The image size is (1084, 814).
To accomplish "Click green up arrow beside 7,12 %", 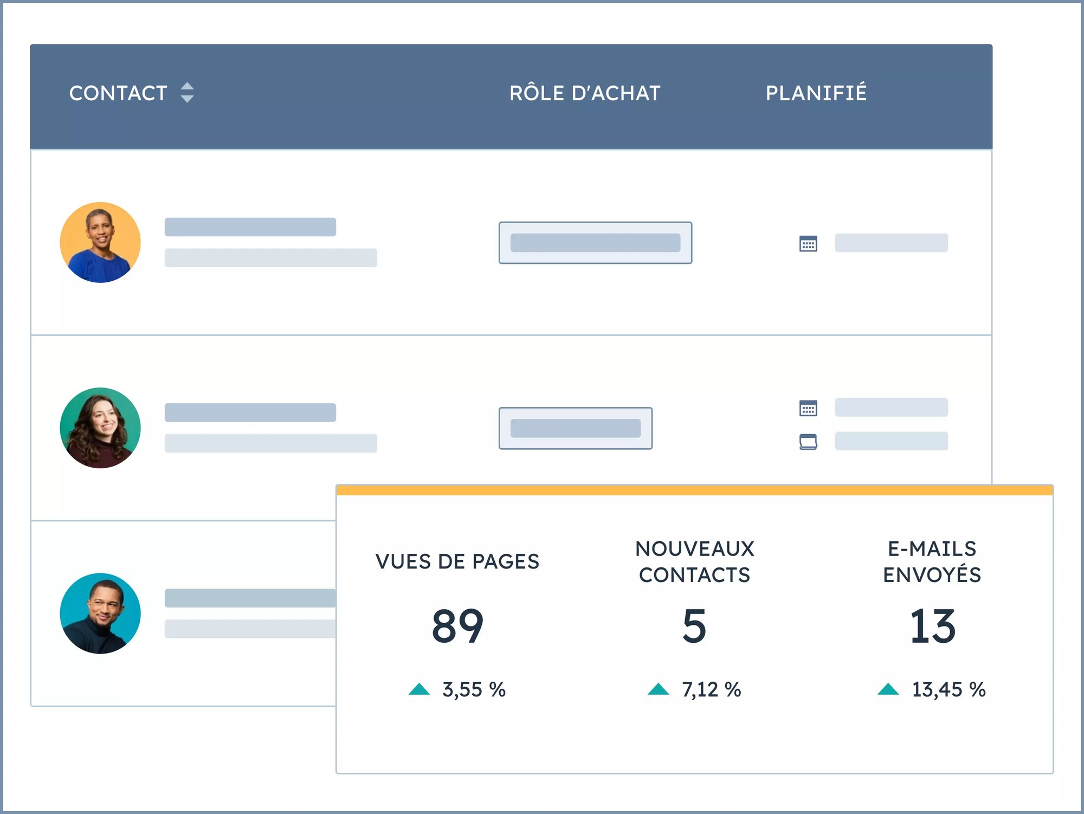I will click(658, 689).
